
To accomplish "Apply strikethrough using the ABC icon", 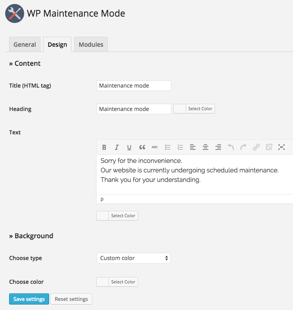I will (x=154, y=147).
